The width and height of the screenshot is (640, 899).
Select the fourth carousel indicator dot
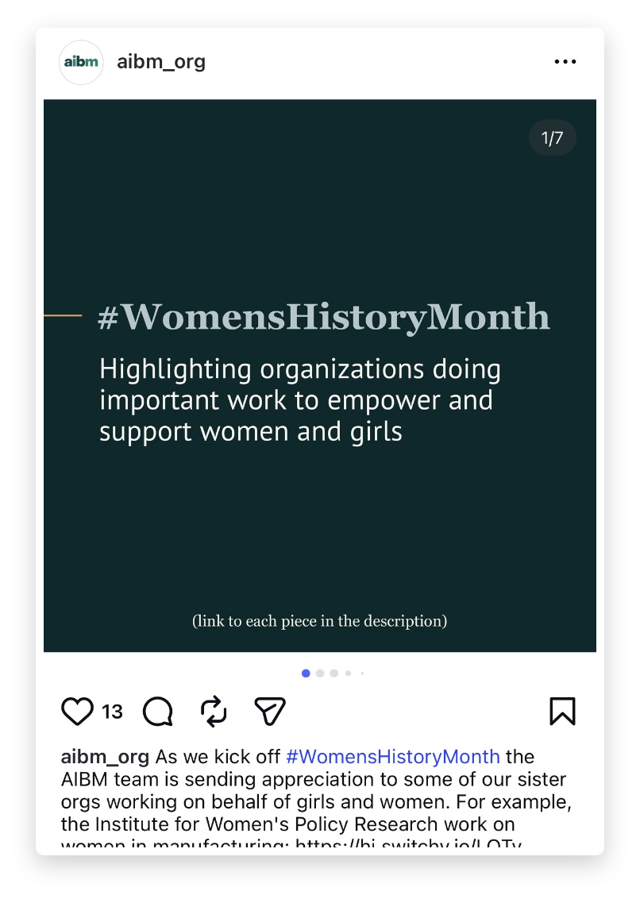click(x=348, y=673)
